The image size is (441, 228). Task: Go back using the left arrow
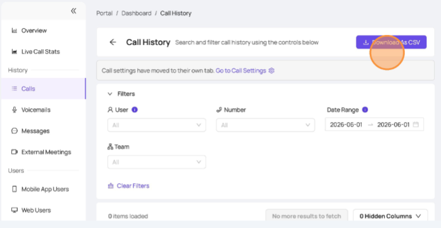pyautogui.click(x=113, y=42)
